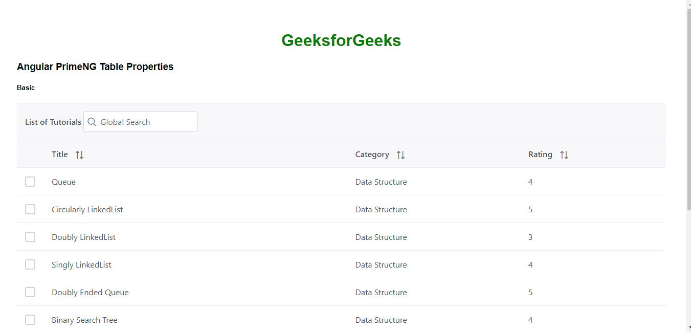The width and height of the screenshot is (691, 332).
Task: Toggle the Binary Search Tree checkbox
Action: click(30, 320)
